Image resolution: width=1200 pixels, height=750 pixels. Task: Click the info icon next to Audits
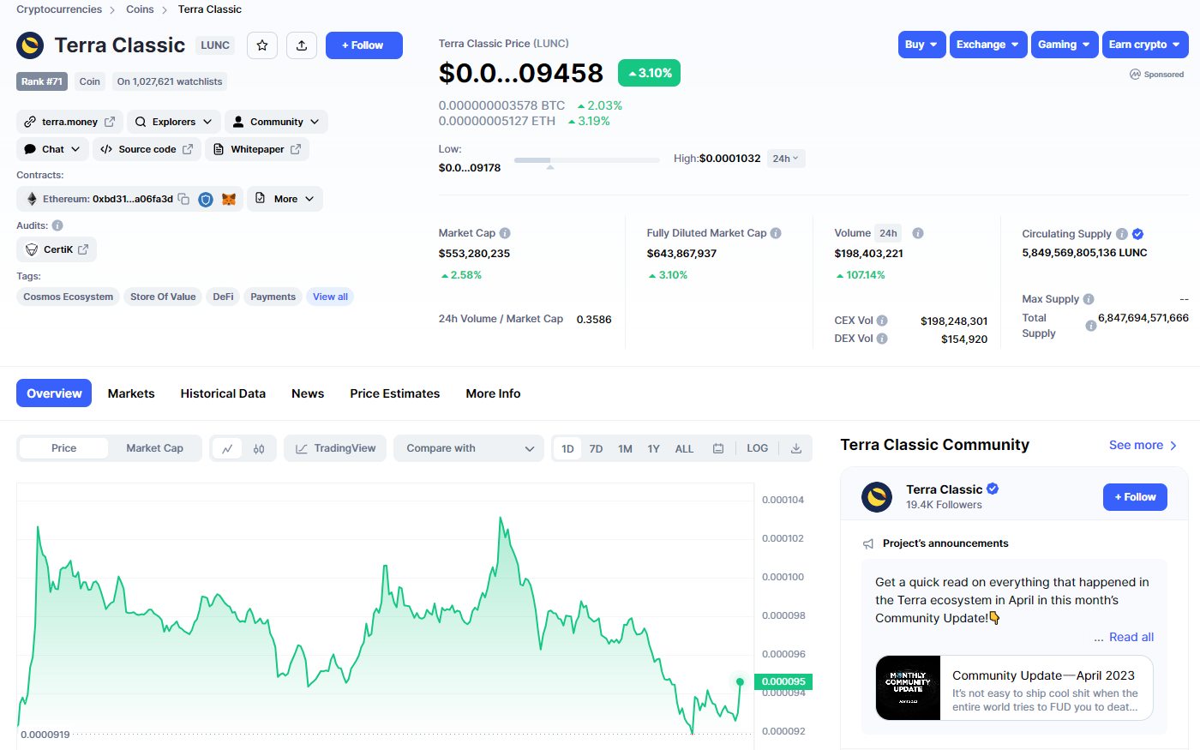point(57,225)
